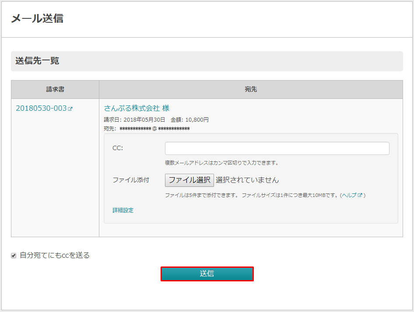Click the ファイル添付 label
This screenshot has height=312, width=414.
tap(131, 180)
